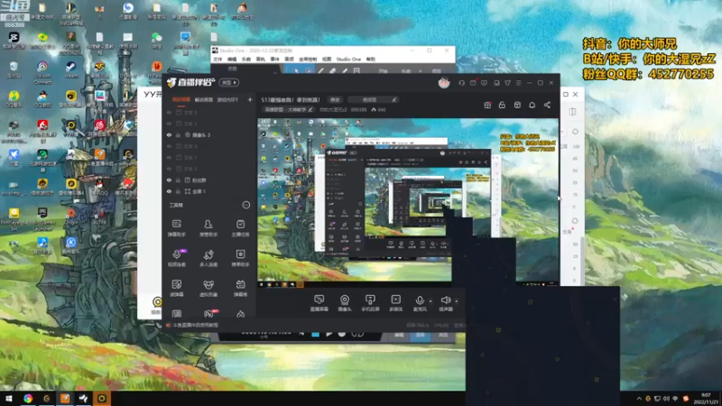
Task: Add a 直播屏幕 screen capture source
Action: point(319,303)
